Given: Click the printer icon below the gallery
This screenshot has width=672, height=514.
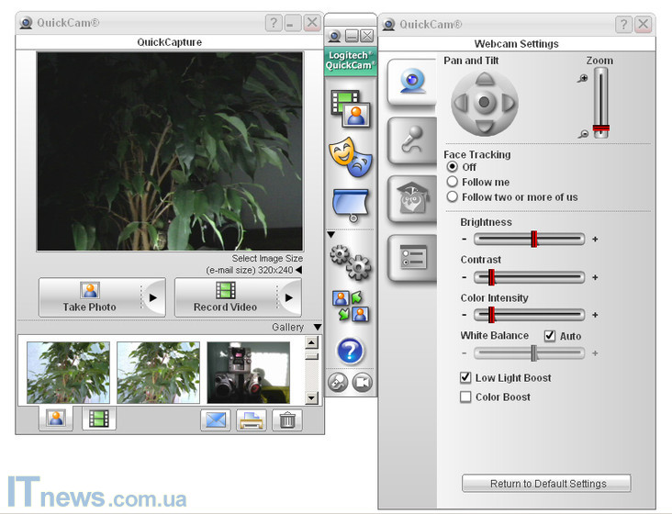Looking at the screenshot, I should coord(251,419).
